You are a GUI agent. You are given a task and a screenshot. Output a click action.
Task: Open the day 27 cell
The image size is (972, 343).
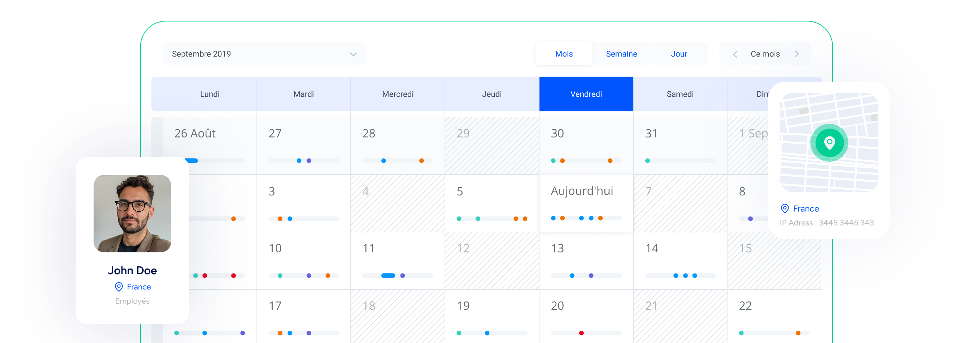(x=303, y=145)
